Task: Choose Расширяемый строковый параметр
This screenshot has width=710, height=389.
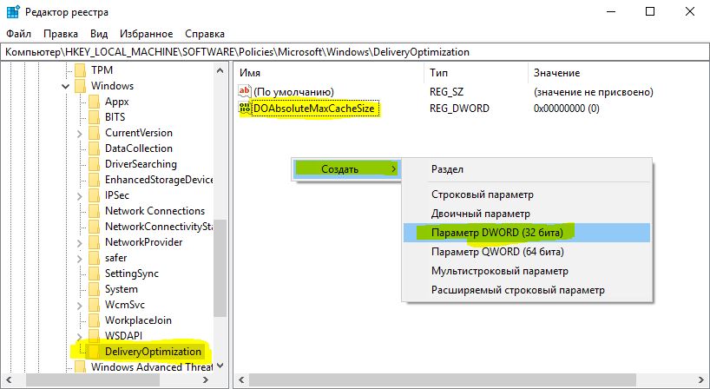Action: coord(527,290)
